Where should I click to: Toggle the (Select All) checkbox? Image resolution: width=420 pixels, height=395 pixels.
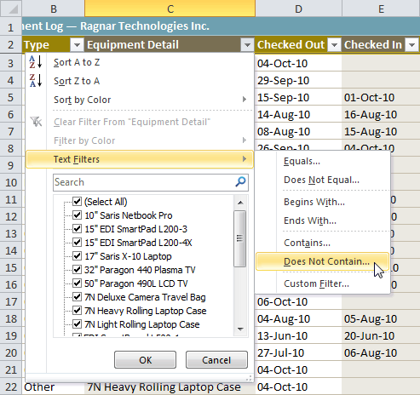[77, 202]
